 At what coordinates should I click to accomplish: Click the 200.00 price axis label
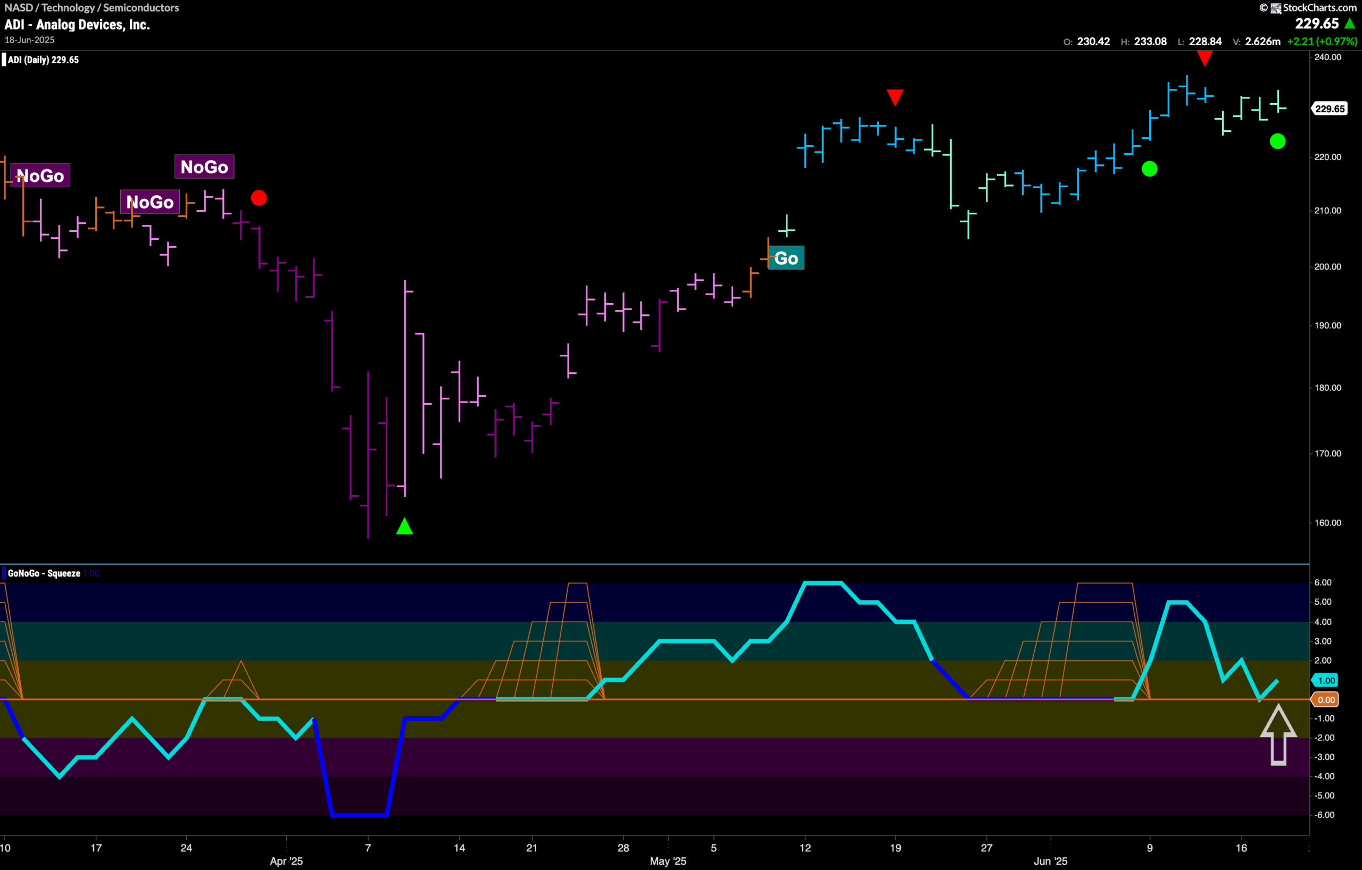tap(1327, 267)
